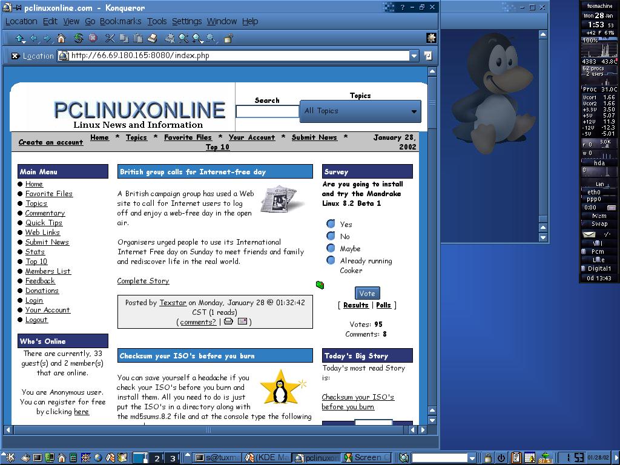
Task: Click in the site Search input field
Action: pos(268,111)
